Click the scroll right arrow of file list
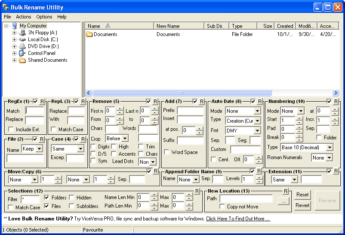 (336, 93)
